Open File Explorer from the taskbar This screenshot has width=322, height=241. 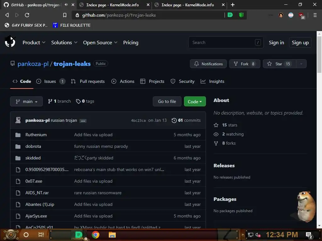(x=112, y=235)
